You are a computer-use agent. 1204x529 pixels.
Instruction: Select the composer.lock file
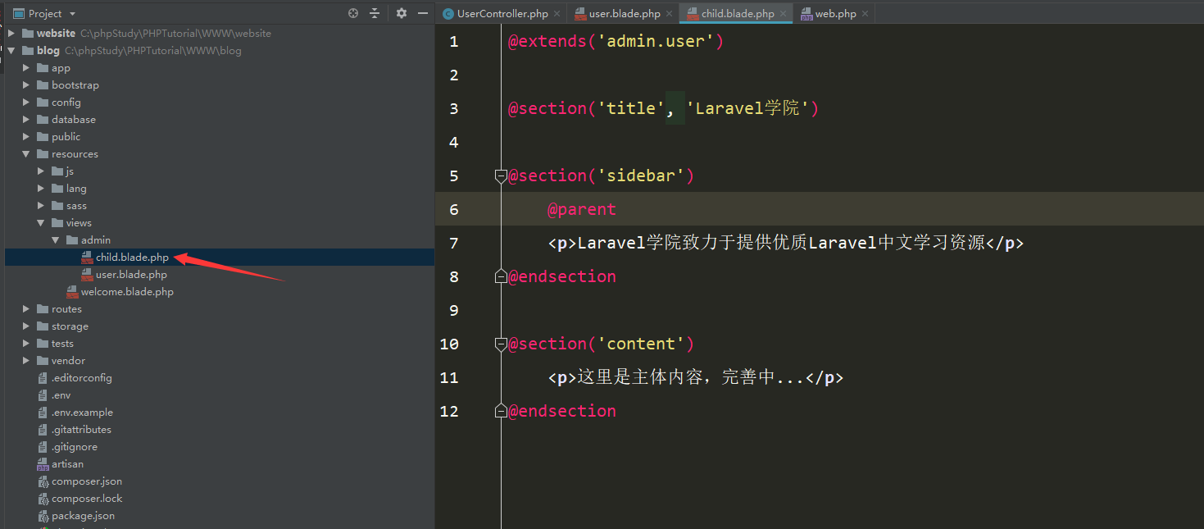click(x=87, y=499)
